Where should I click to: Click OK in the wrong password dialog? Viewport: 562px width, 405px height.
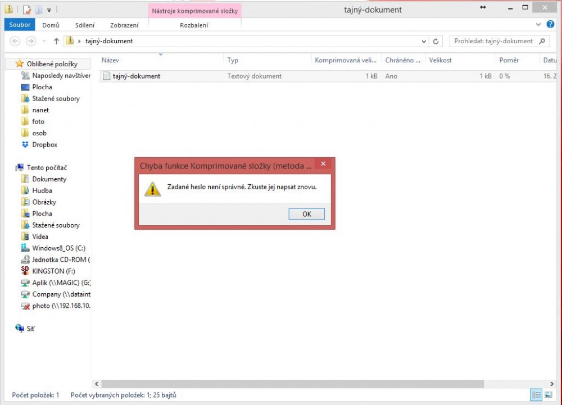pos(306,214)
